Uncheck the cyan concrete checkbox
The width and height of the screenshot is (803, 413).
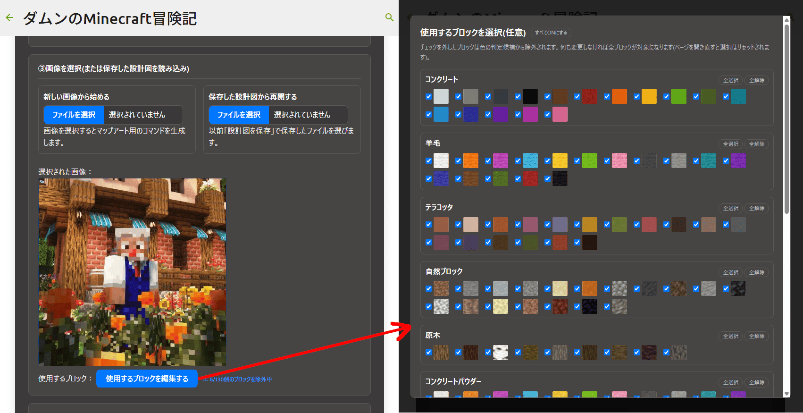pos(726,97)
